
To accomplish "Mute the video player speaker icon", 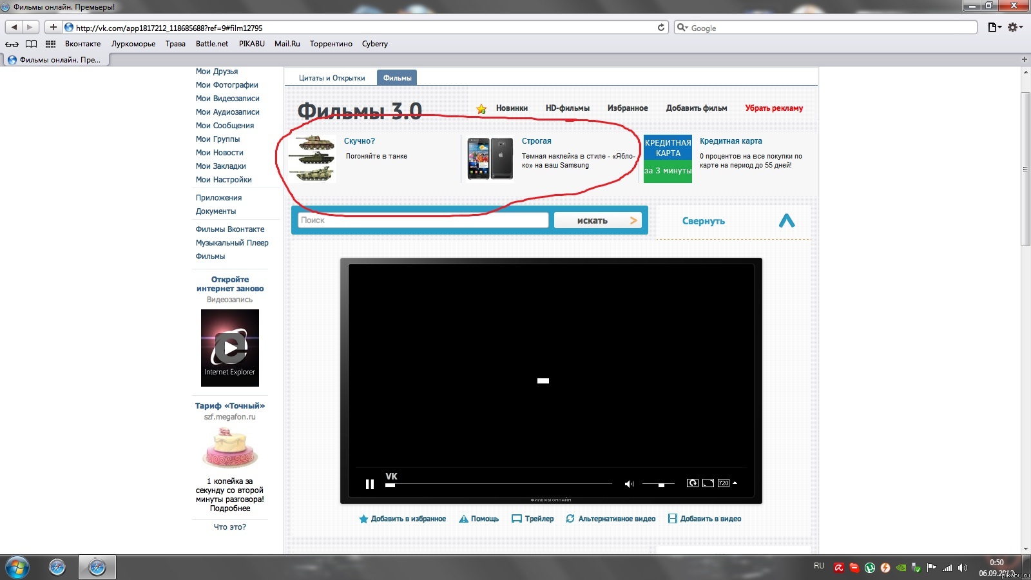I will point(629,484).
